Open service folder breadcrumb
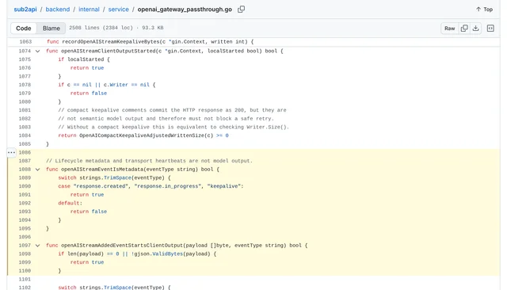This screenshot has height=290, width=507. coord(118,10)
